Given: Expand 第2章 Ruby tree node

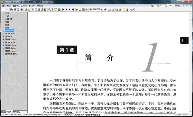Looking at the screenshot, I should pyautogui.click(x=3, y=34).
